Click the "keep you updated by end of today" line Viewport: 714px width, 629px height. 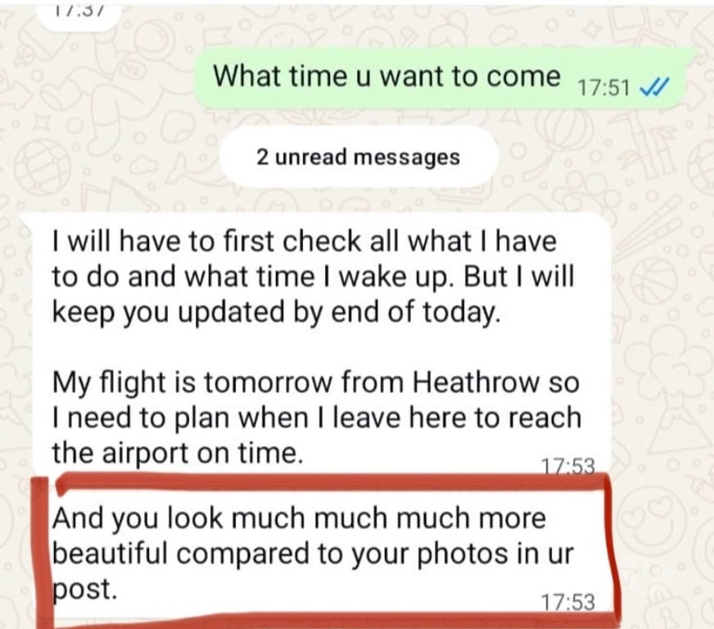coord(277,312)
